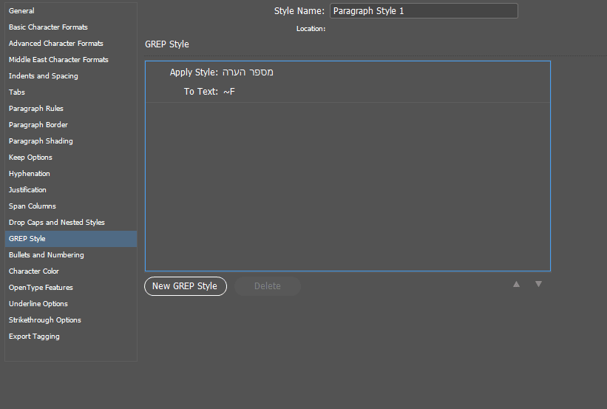Click the Style Name text field

point(423,11)
